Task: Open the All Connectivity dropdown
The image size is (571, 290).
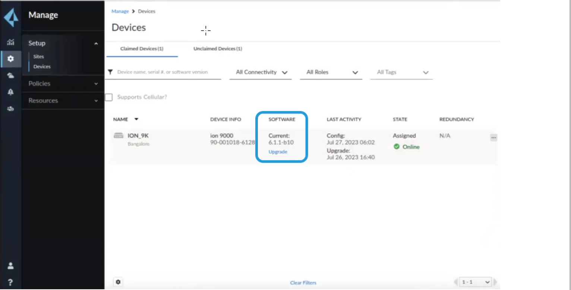Action: coord(261,72)
